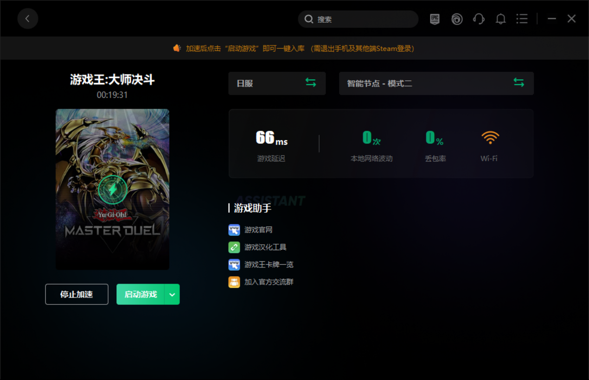Open the list menu icon
Viewport: 589px width, 380px height.
(522, 19)
